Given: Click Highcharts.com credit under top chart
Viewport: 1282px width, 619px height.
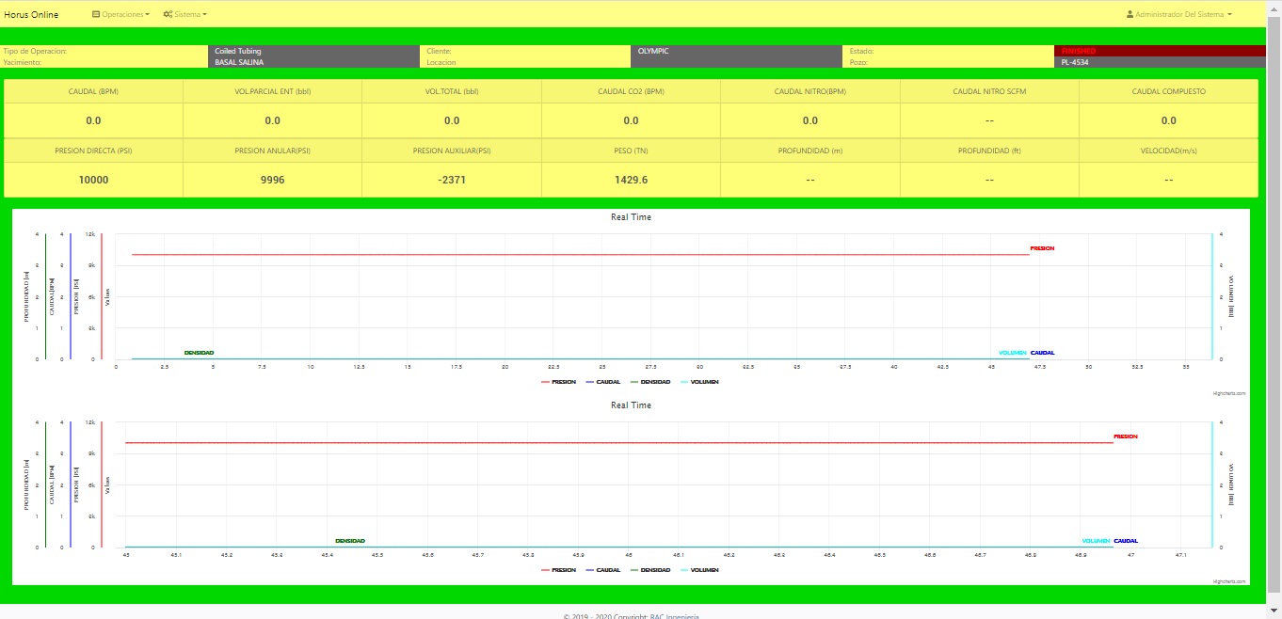Looking at the screenshot, I should coord(1229,393).
